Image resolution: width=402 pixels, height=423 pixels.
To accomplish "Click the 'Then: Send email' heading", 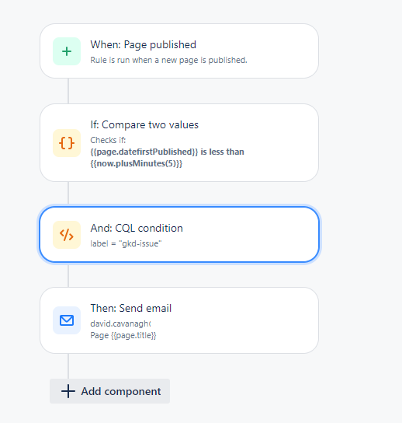I will (131, 308).
